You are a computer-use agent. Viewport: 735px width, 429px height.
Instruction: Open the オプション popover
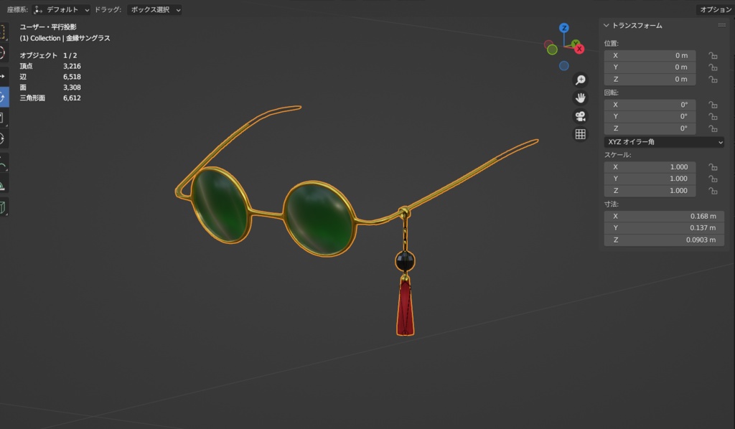click(716, 9)
